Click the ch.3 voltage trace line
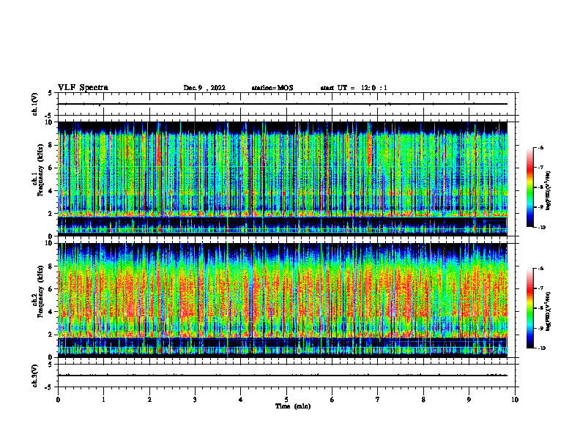 [x=283, y=376]
